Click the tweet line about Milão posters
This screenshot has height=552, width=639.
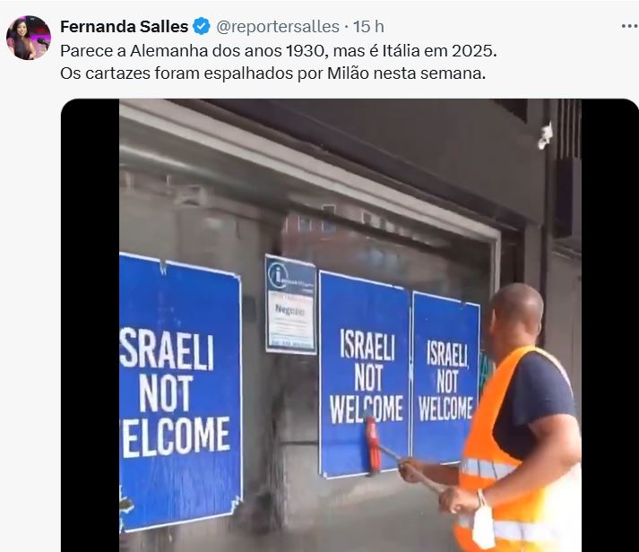click(x=272, y=73)
